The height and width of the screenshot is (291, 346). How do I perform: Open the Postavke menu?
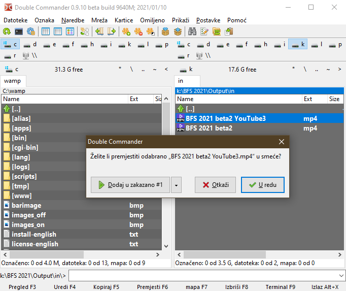[209, 20]
